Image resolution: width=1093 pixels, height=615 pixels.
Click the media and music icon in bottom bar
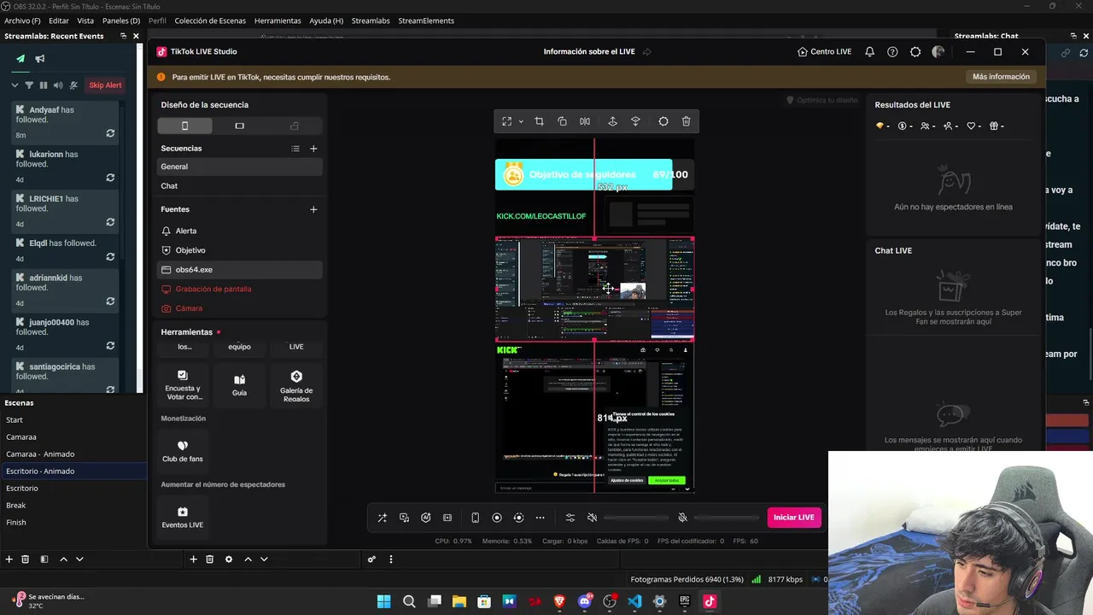[x=404, y=518]
